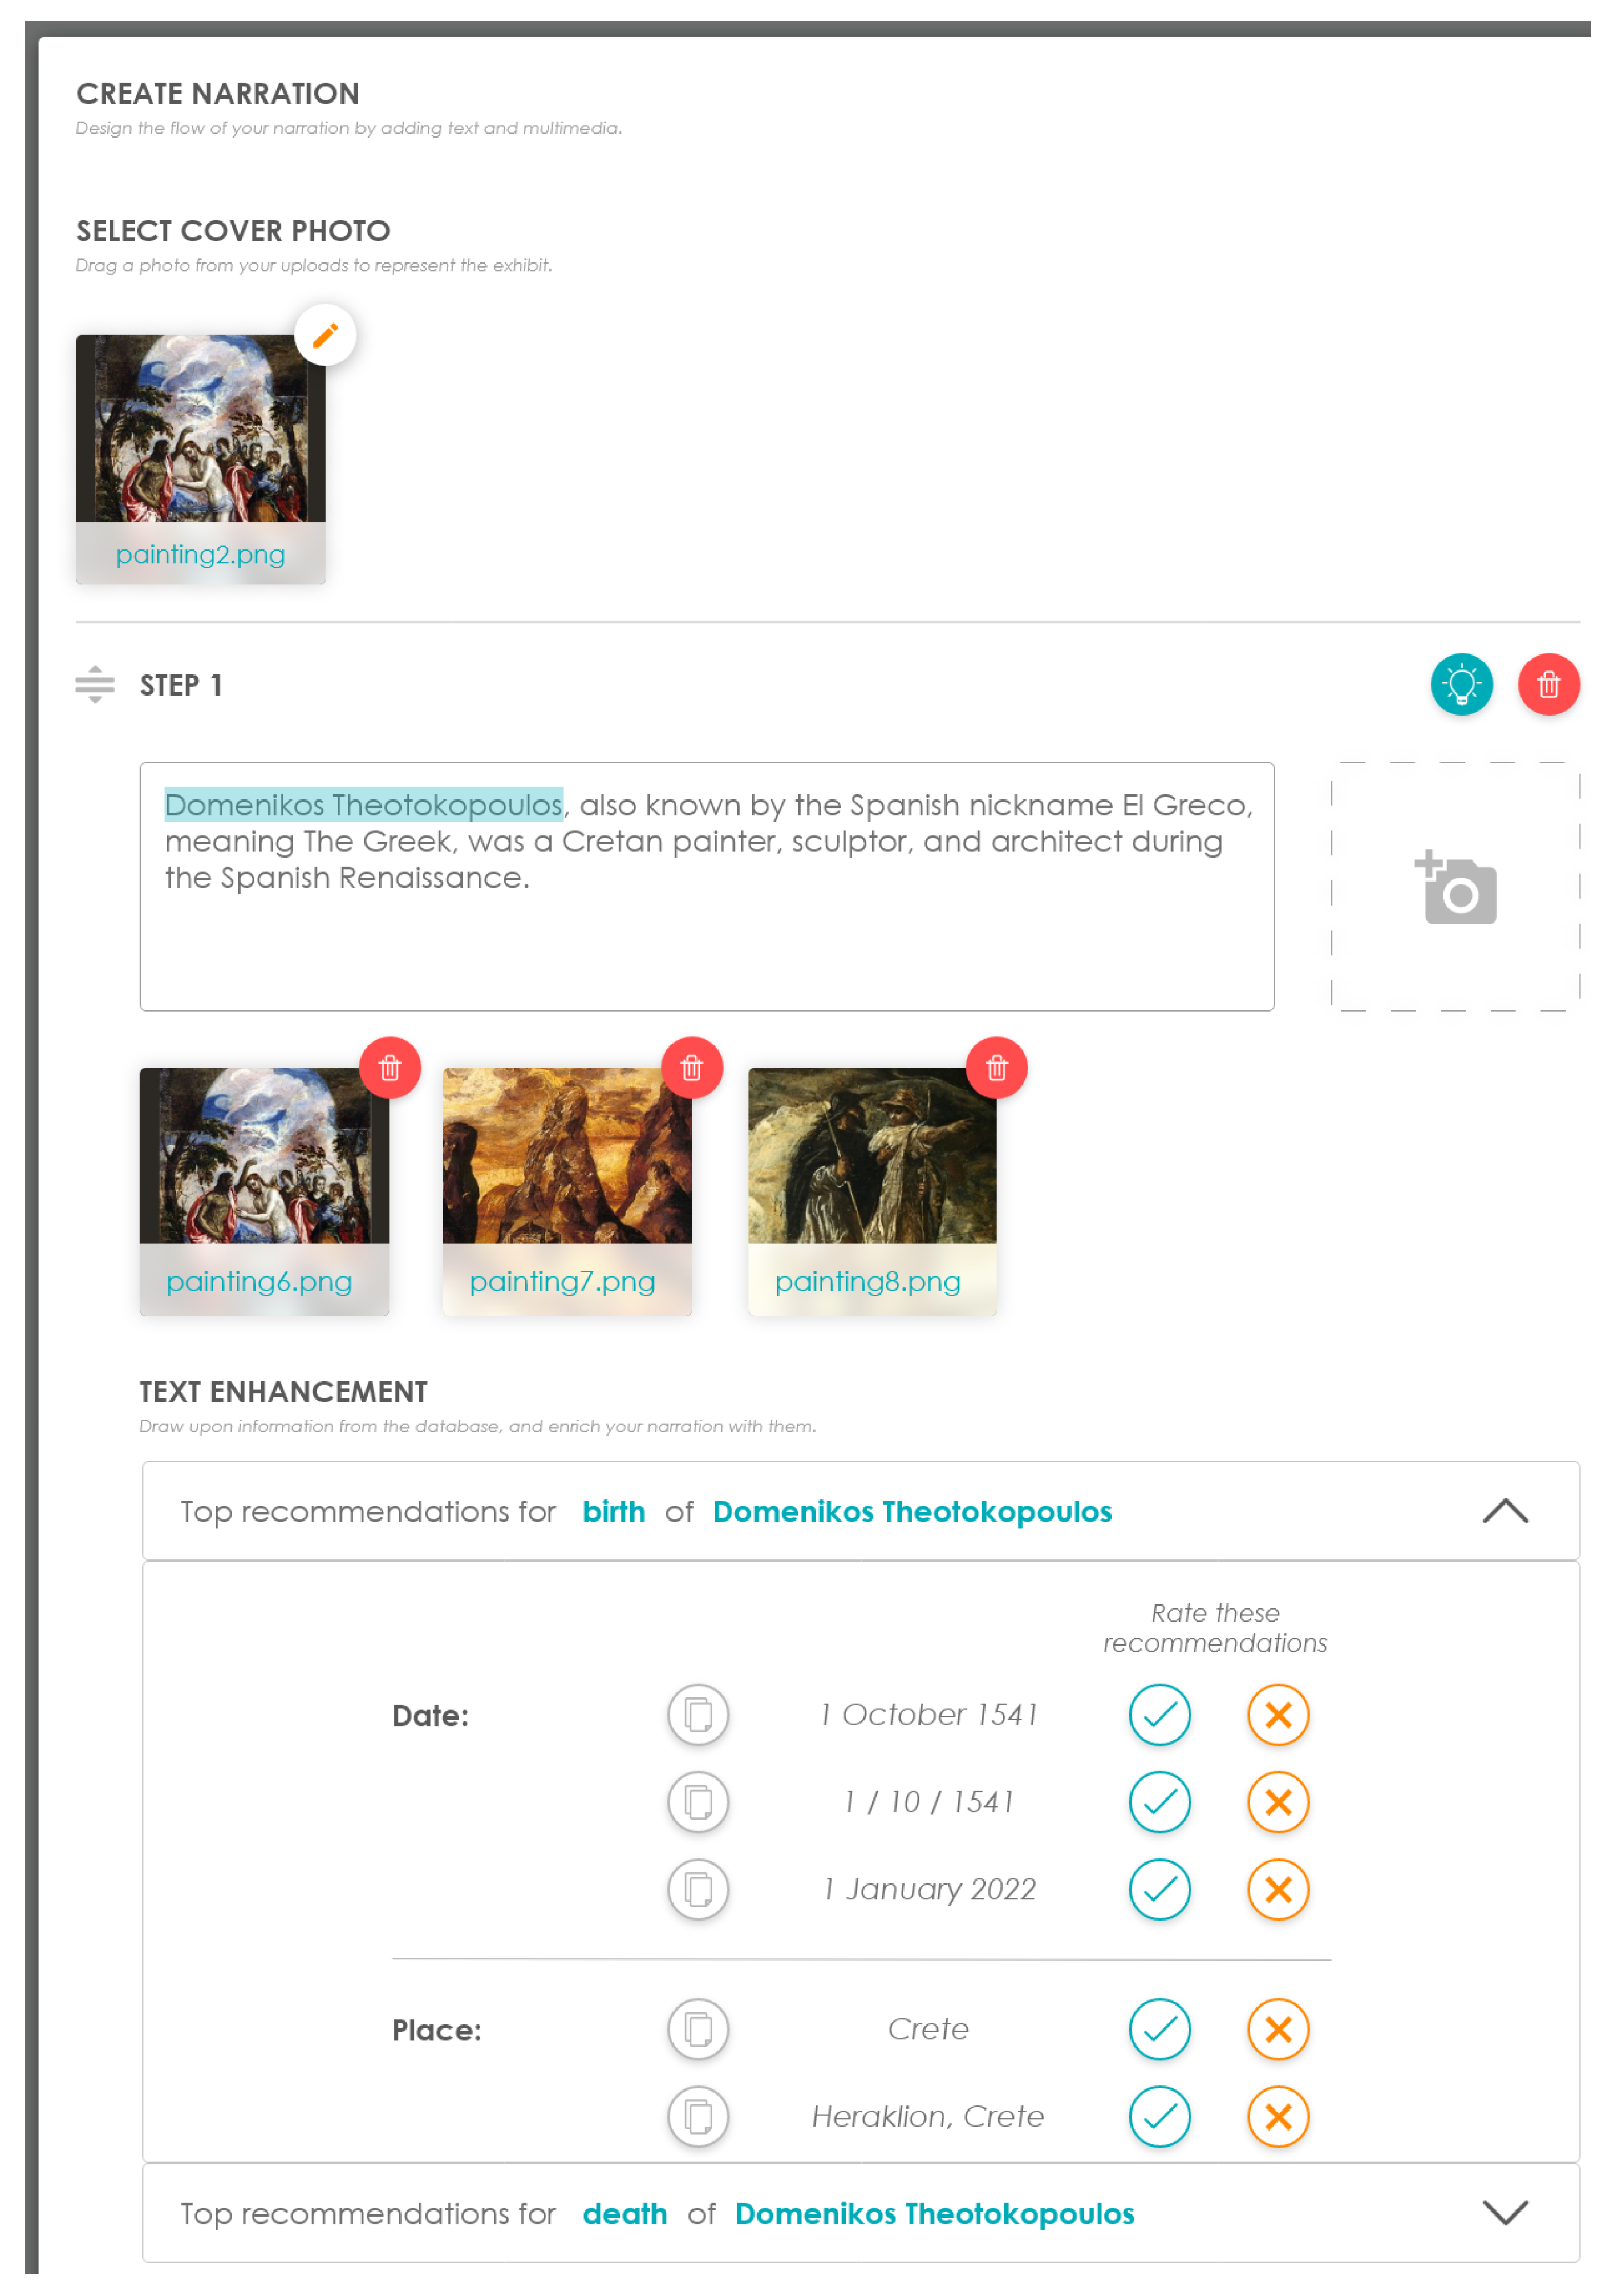
Task: Click the 'Place:' label
Action: tap(437, 2030)
